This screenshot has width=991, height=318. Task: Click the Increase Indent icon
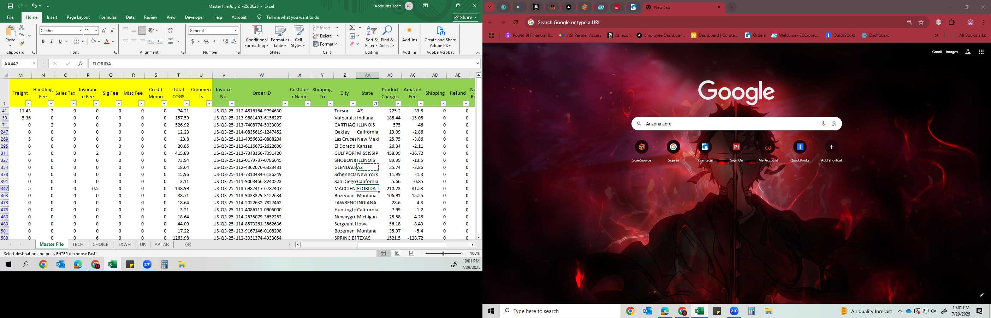tap(160, 41)
